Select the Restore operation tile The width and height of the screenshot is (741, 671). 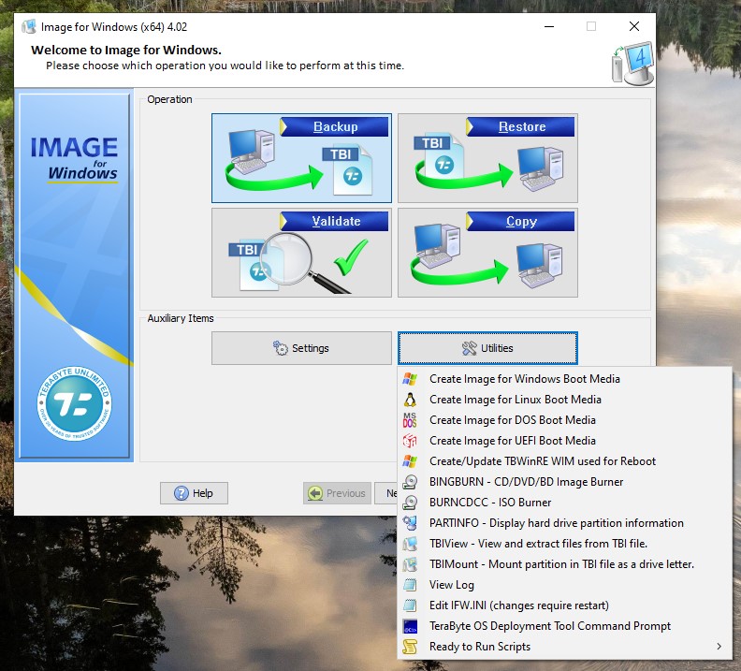(487, 158)
